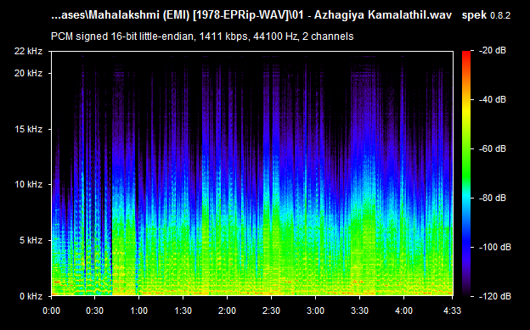Click the 10 kHz frequency axis label
530x330 pixels.
[x=28, y=184]
